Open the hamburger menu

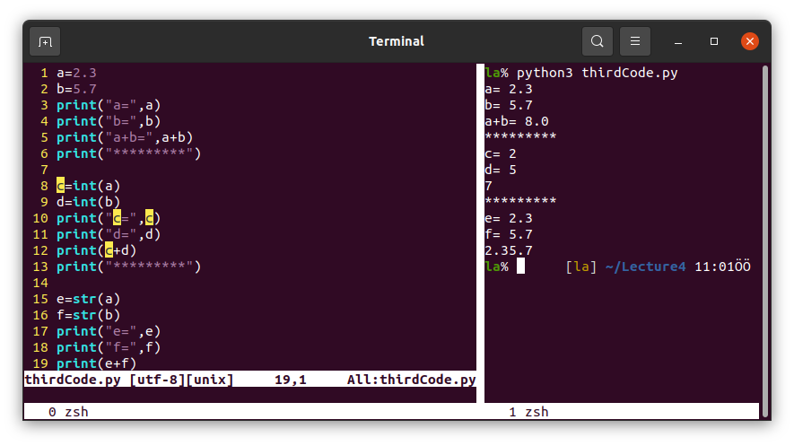coord(634,41)
